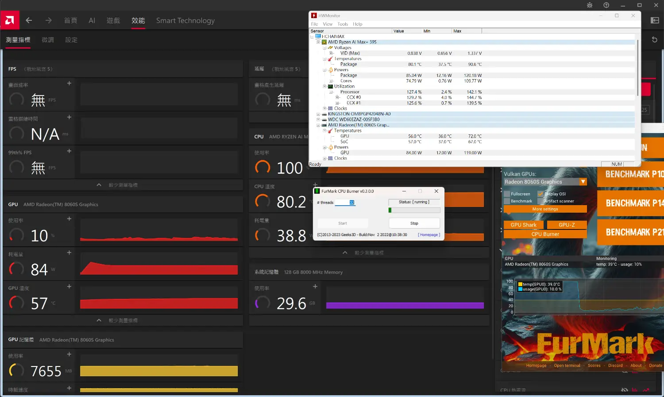Open the AI tab in AMD Software
The width and height of the screenshot is (664, 397).
tap(92, 20)
